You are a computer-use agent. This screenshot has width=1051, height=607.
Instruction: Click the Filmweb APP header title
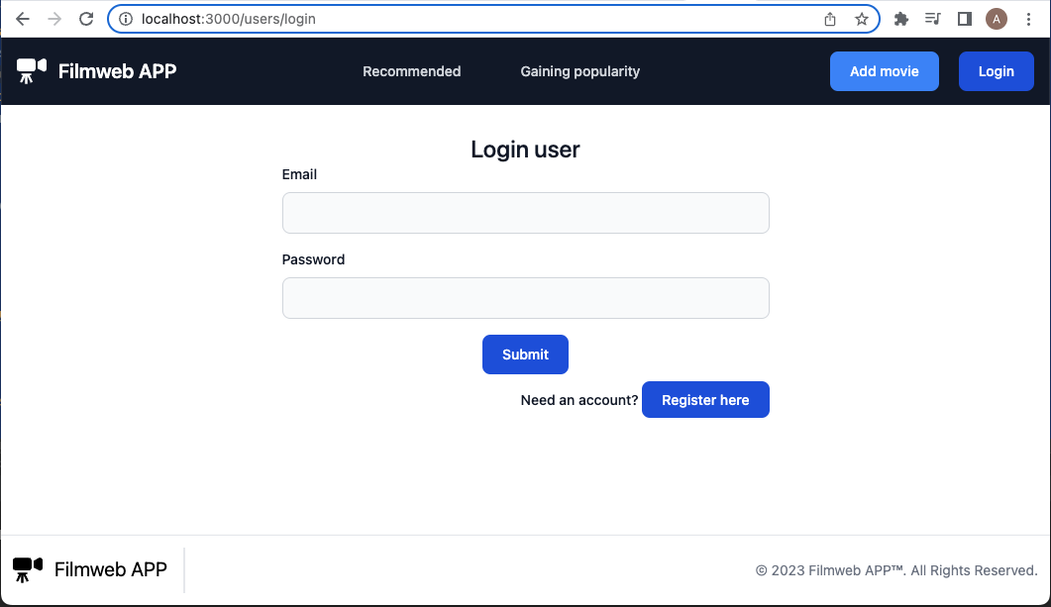[x=117, y=71]
